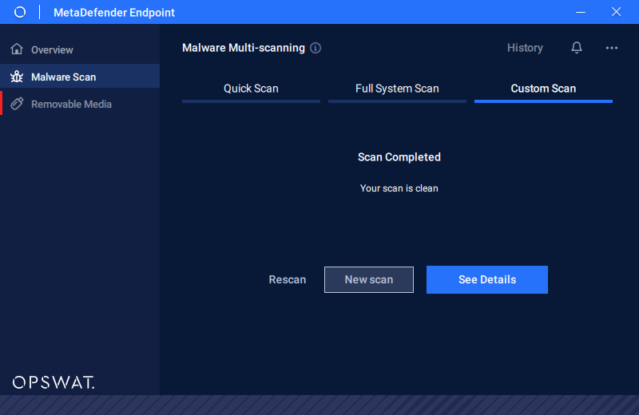Click the Removable Media USB icon
Screen dimensions: 639x415
click(17, 104)
